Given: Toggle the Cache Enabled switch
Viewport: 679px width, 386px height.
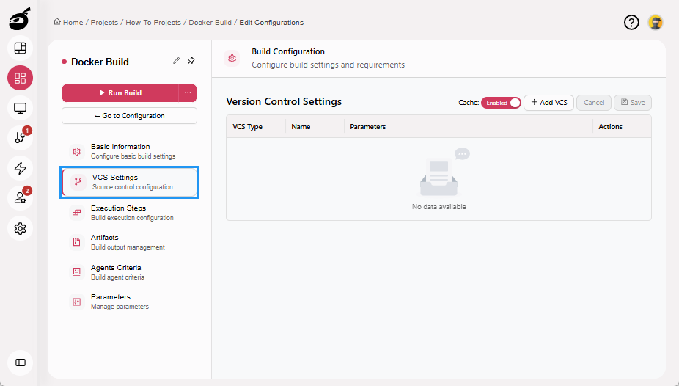Looking at the screenshot, I should pyautogui.click(x=501, y=103).
